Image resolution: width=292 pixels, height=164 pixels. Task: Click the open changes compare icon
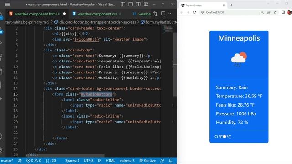click(156, 14)
